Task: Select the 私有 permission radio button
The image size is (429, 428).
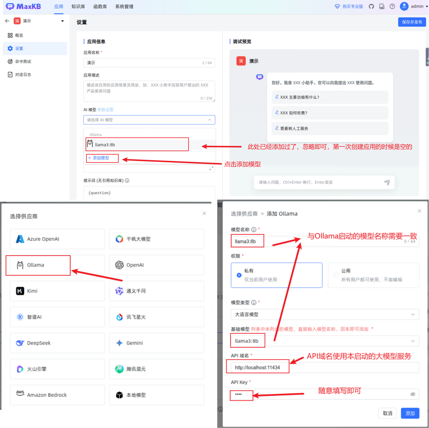Action: point(239,275)
